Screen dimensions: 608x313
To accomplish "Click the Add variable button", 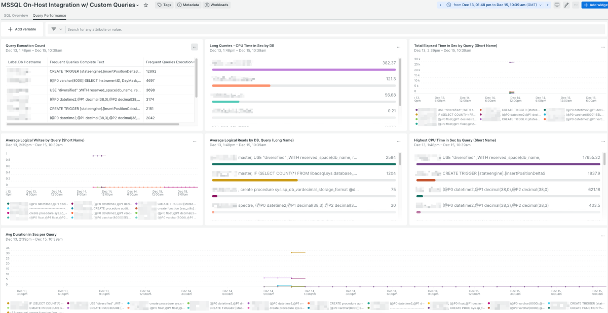I will point(22,29).
